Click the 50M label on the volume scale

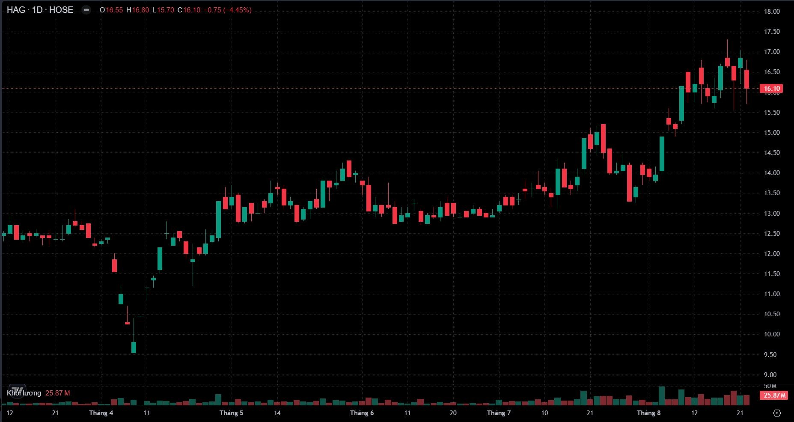coord(770,386)
